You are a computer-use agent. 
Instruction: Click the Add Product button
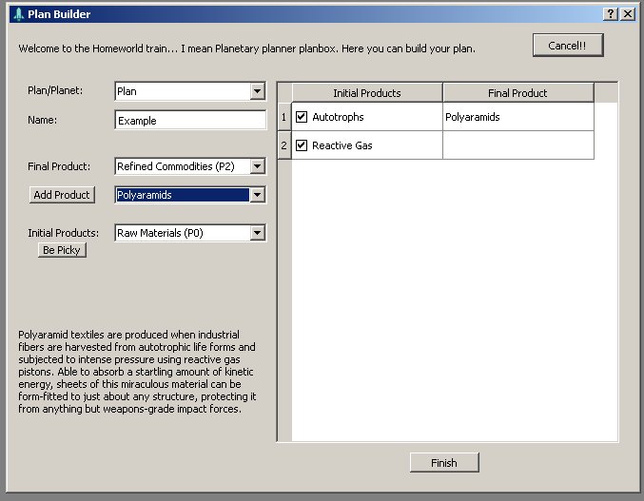click(62, 195)
